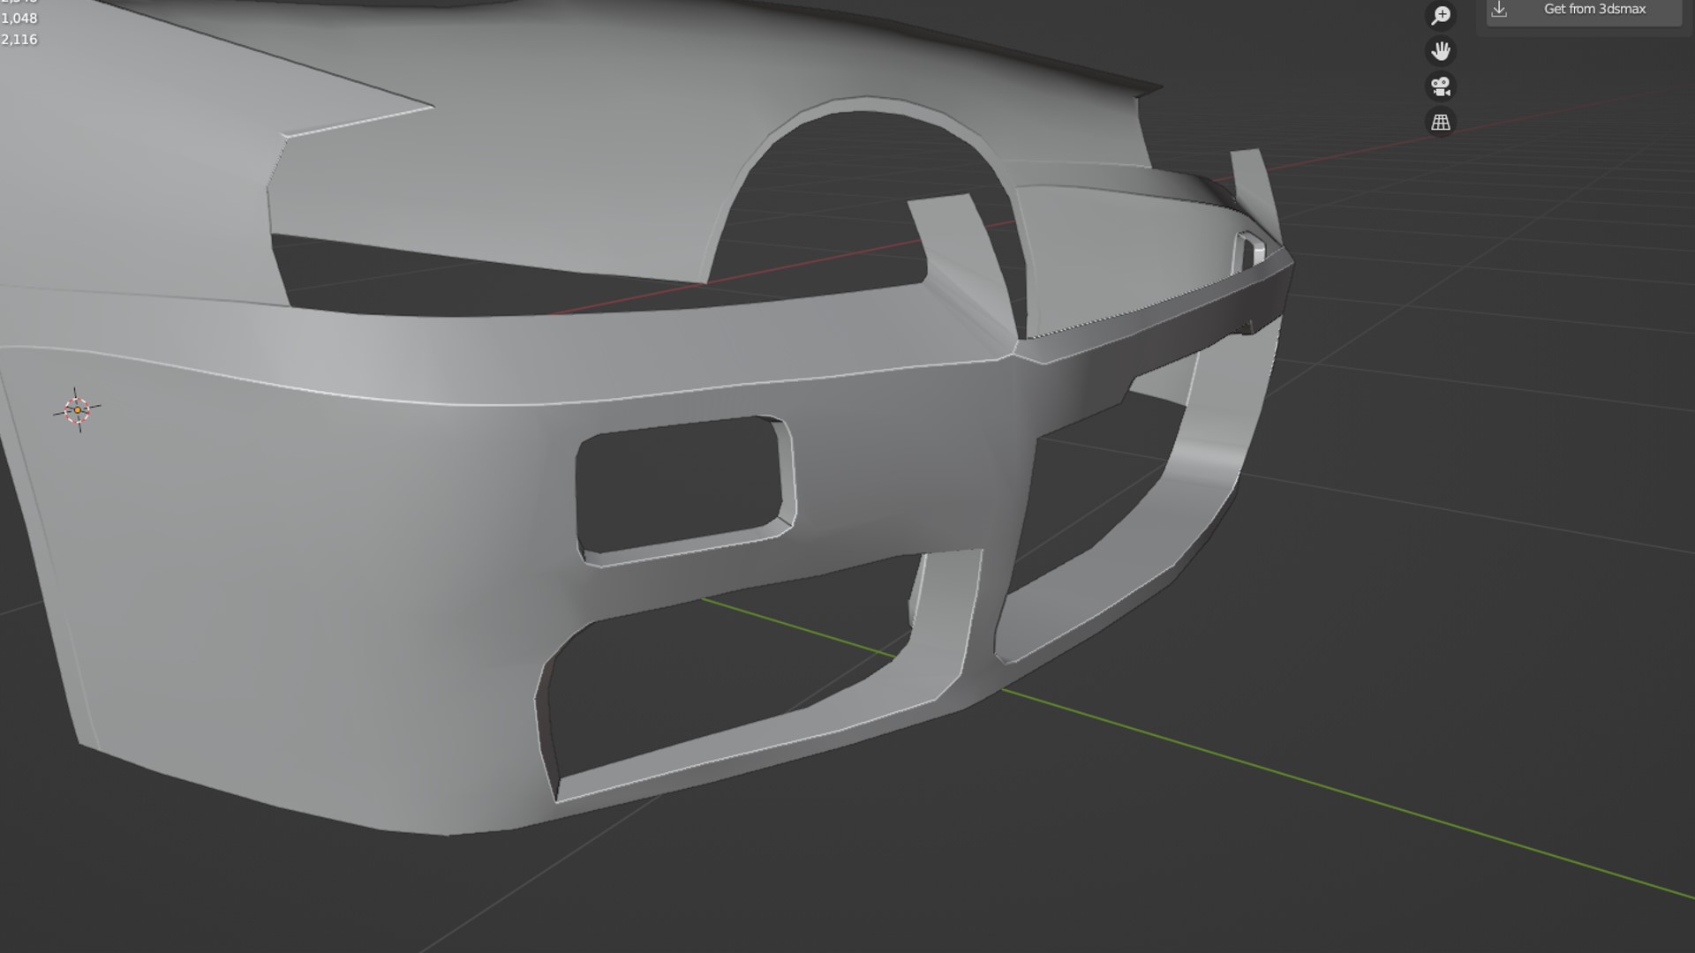
Task: Switch perspective/orthographic with the grid icon
Action: [x=1441, y=122]
